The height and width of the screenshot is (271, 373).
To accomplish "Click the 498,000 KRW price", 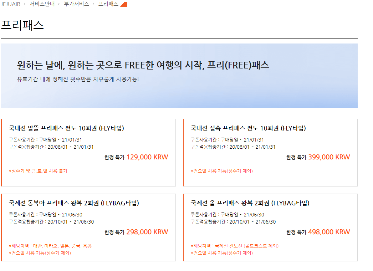I will 329,232.
